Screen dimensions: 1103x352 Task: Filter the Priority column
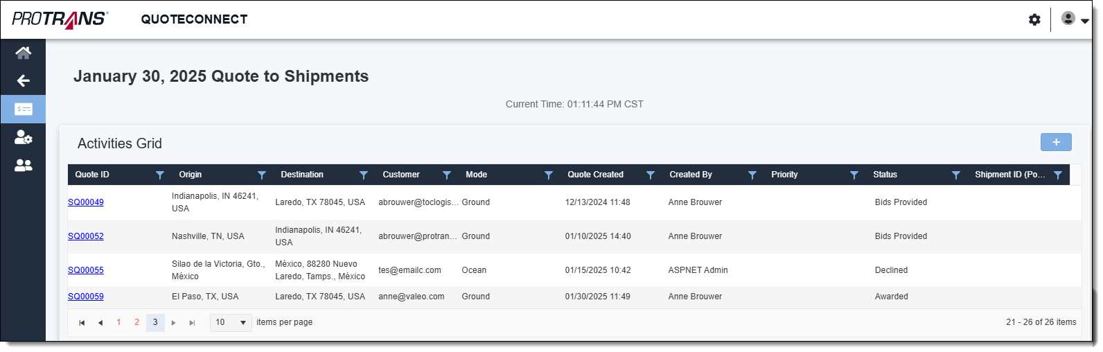(854, 175)
